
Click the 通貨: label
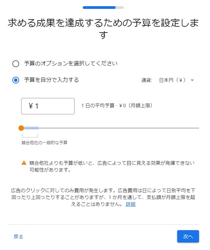point(147,80)
